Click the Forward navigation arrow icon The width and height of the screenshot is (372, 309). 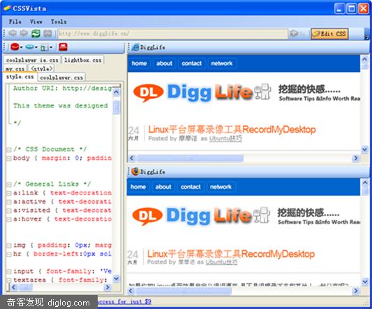click(x=24, y=33)
